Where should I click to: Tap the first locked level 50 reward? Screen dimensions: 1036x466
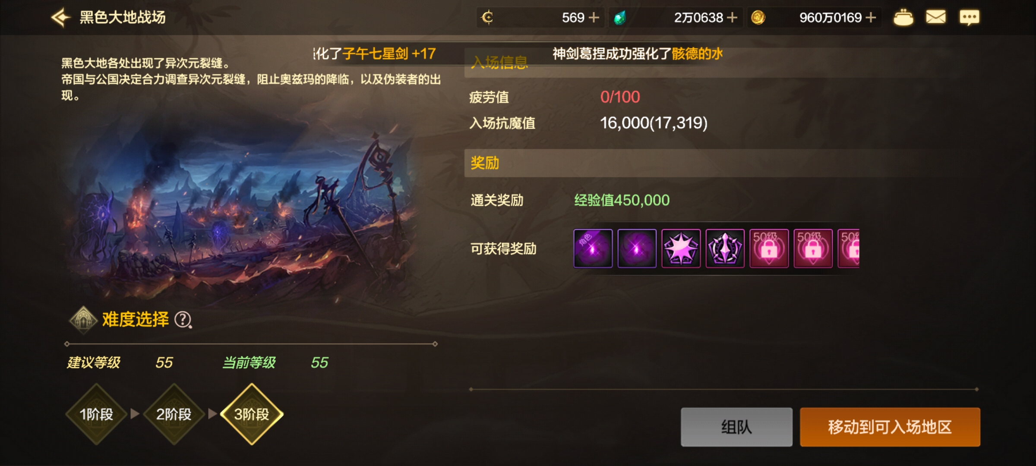(x=769, y=249)
